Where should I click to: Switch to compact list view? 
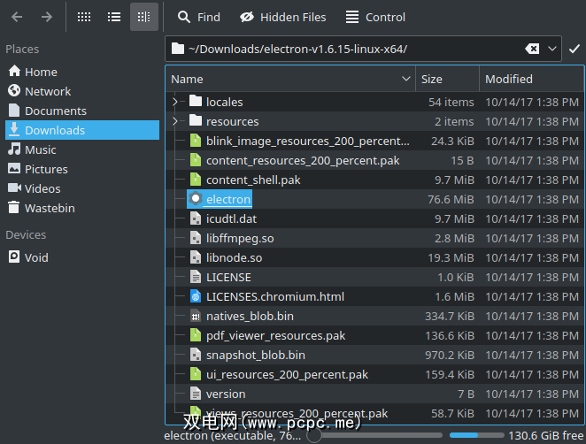click(114, 17)
